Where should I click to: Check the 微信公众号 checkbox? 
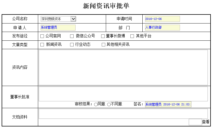pos(72,36)
